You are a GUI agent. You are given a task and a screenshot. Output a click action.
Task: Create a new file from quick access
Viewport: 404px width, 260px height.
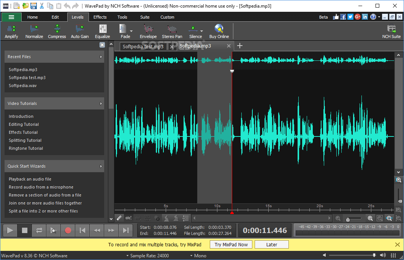point(16,6)
